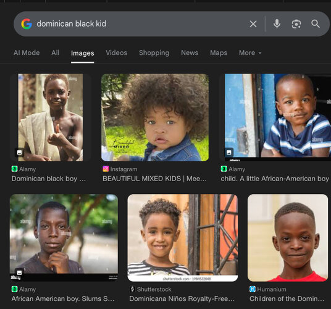This screenshot has height=309, width=331.
Task: Expand the More dropdown menu
Action: 250,53
